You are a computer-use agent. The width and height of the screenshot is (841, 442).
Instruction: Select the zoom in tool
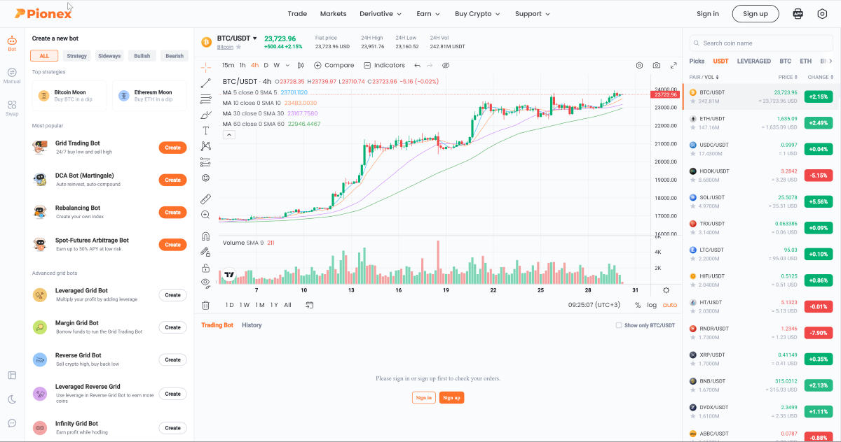205,215
